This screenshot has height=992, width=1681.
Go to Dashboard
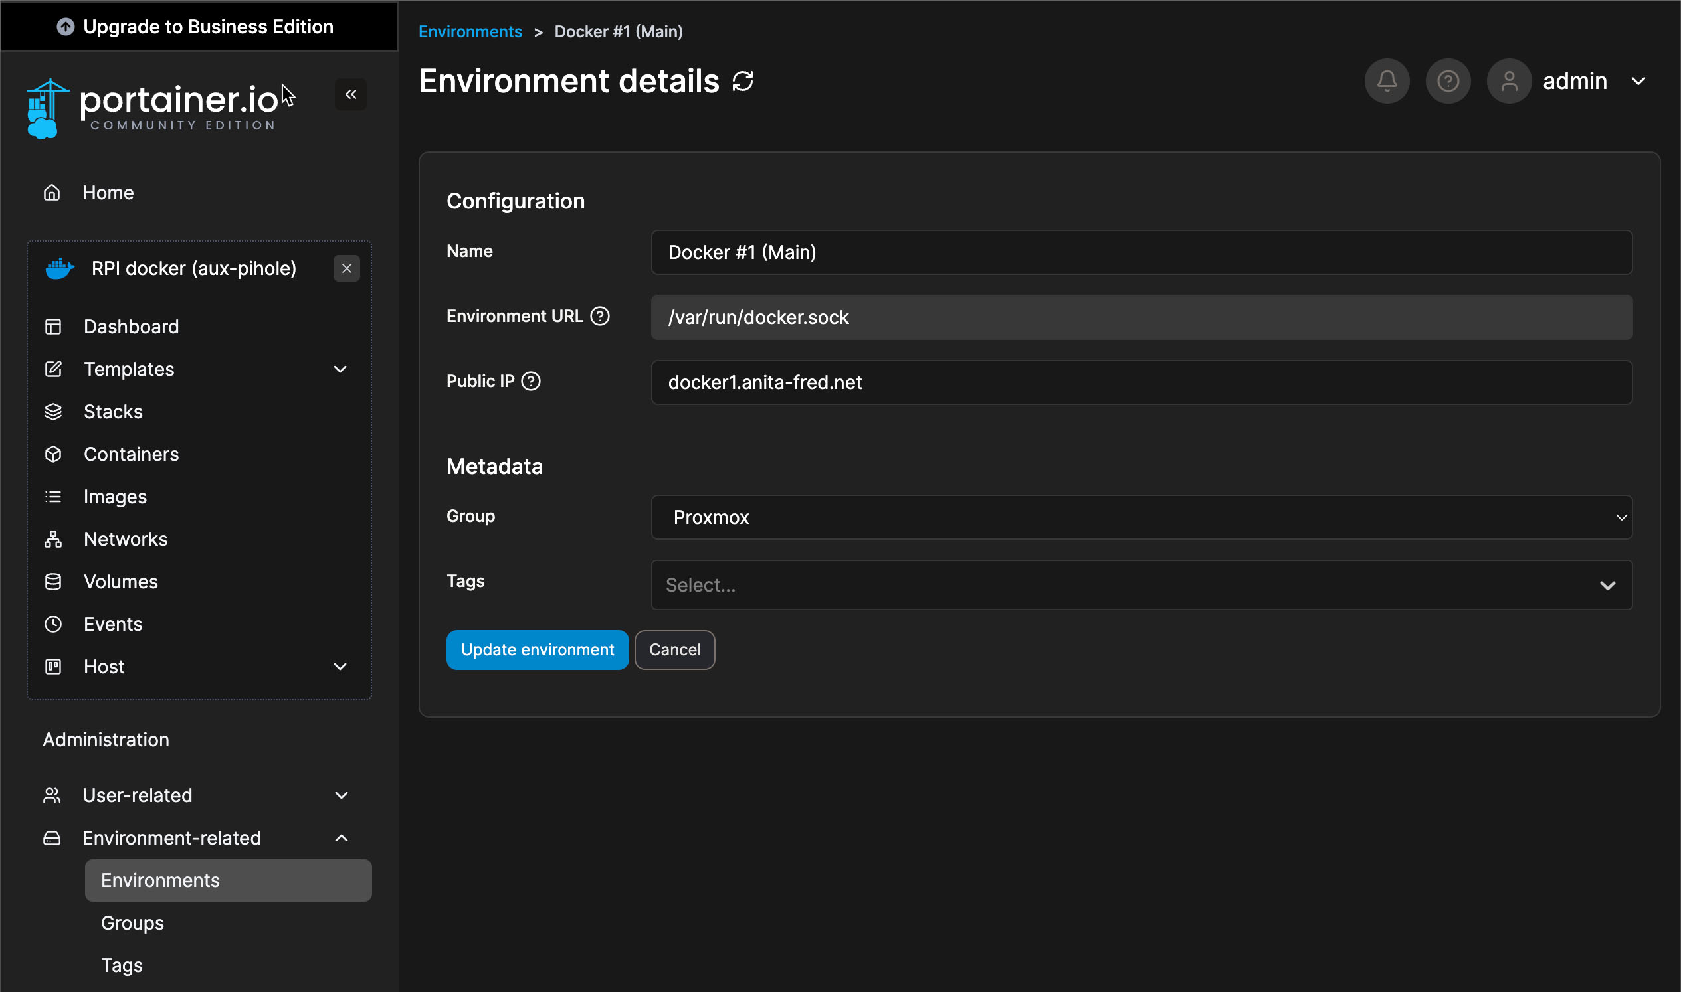point(131,327)
